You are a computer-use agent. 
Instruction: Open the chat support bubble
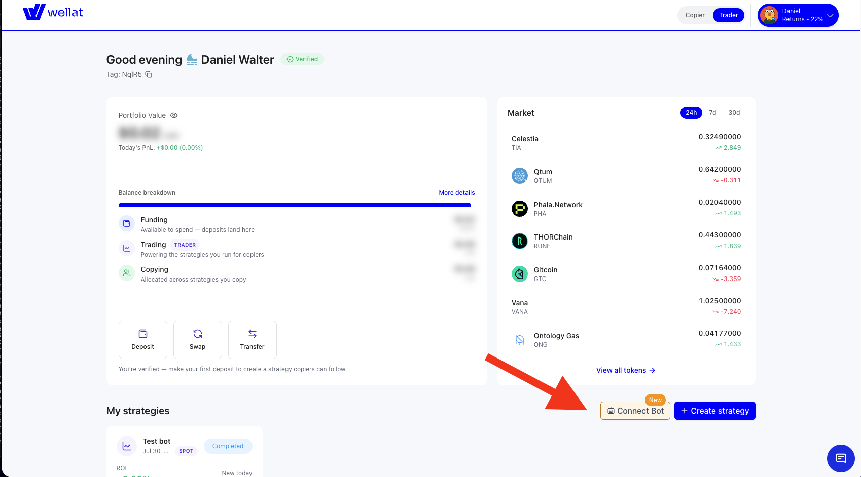(841, 458)
